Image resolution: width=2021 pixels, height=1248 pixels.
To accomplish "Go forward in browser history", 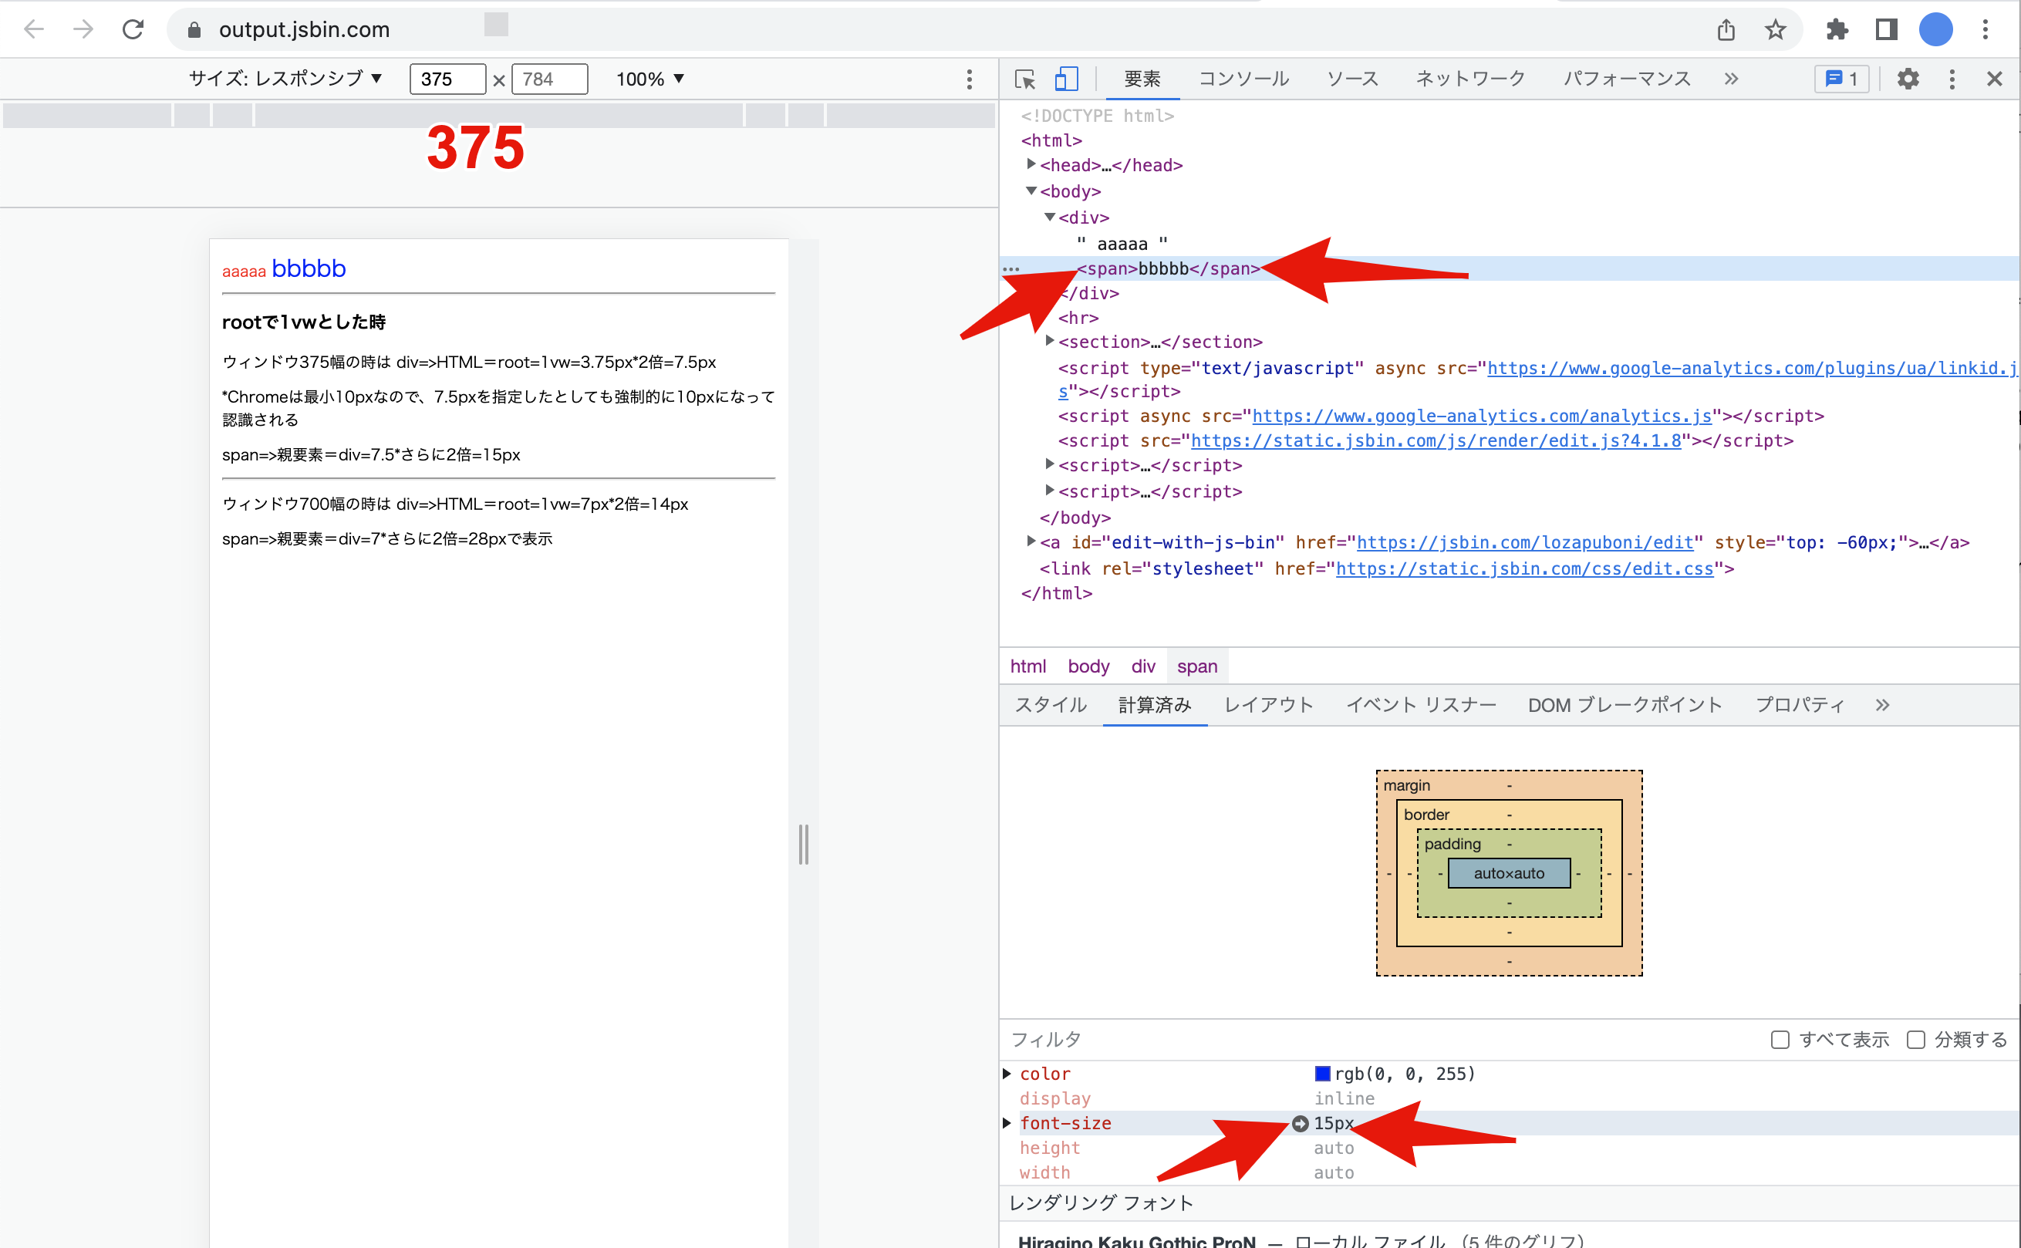I will (x=83, y=30).
